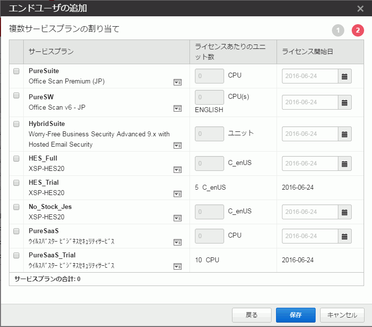Screen dimensions: 372x327
Task: Click step 1 indicator circle
Action: [338, 31]
